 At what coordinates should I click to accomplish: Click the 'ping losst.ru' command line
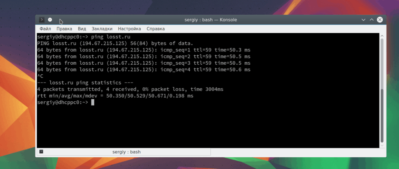(x=84, y=37)
